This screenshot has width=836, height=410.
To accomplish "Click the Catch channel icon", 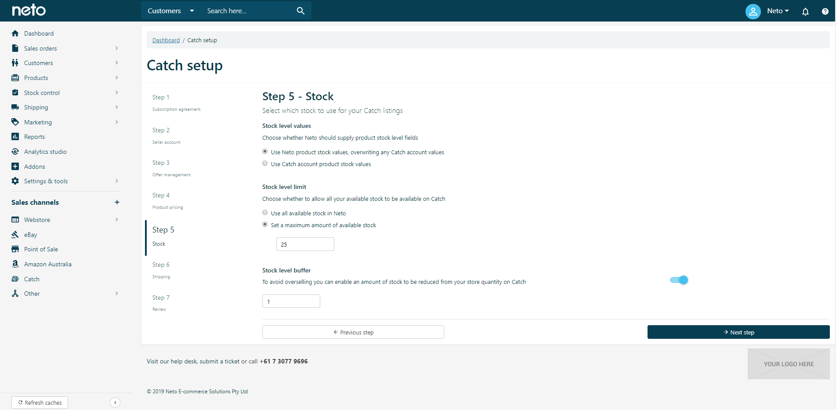I will (15, 279).
